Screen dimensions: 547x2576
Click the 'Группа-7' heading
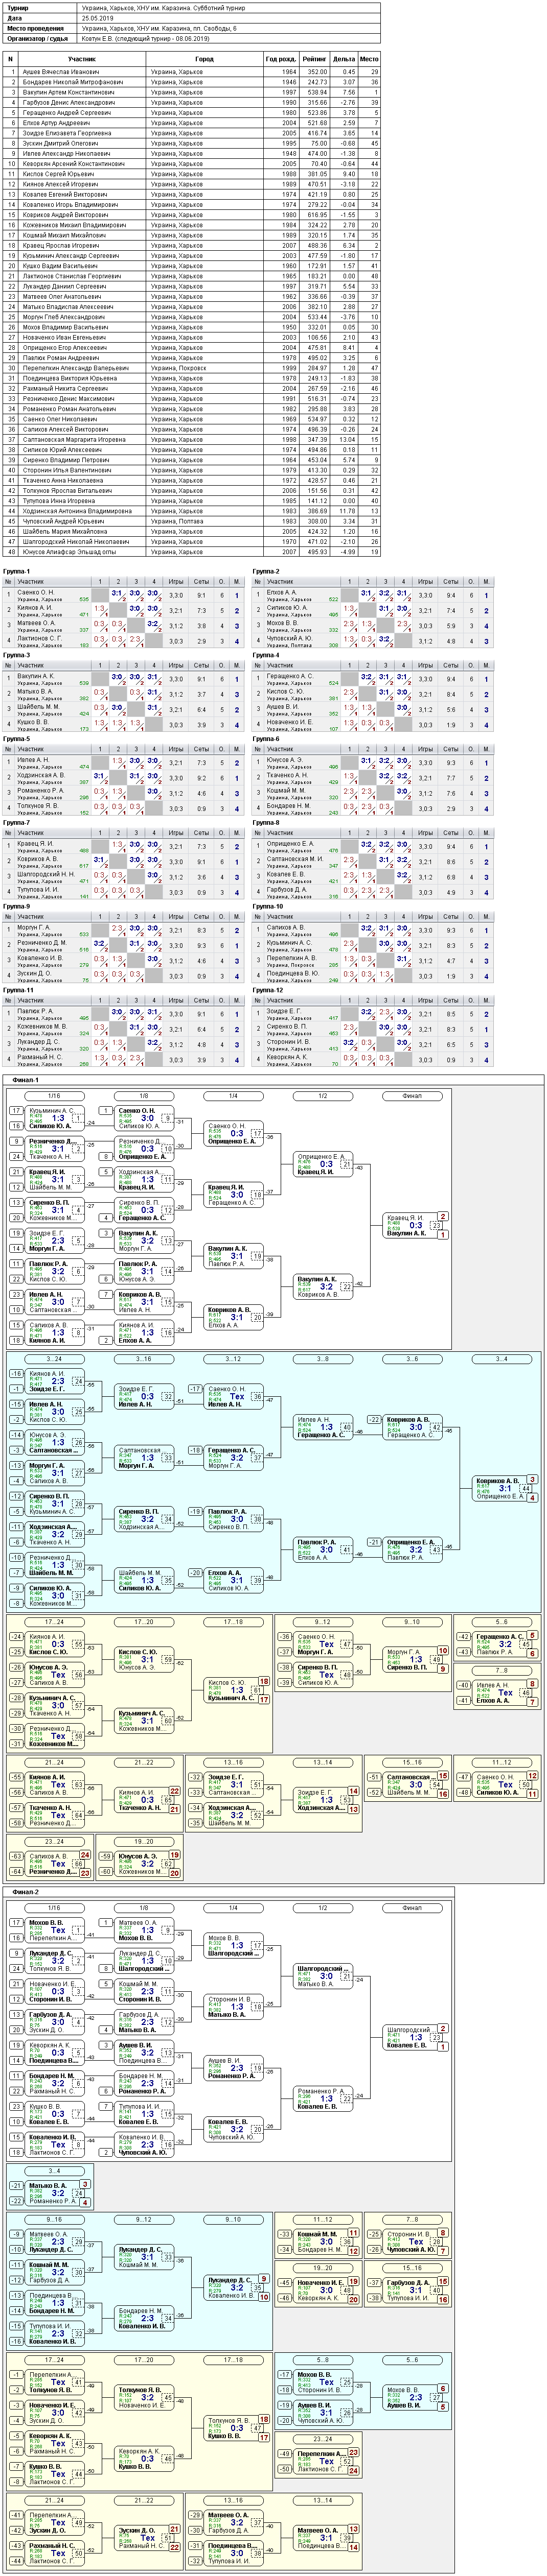point(16,823)
